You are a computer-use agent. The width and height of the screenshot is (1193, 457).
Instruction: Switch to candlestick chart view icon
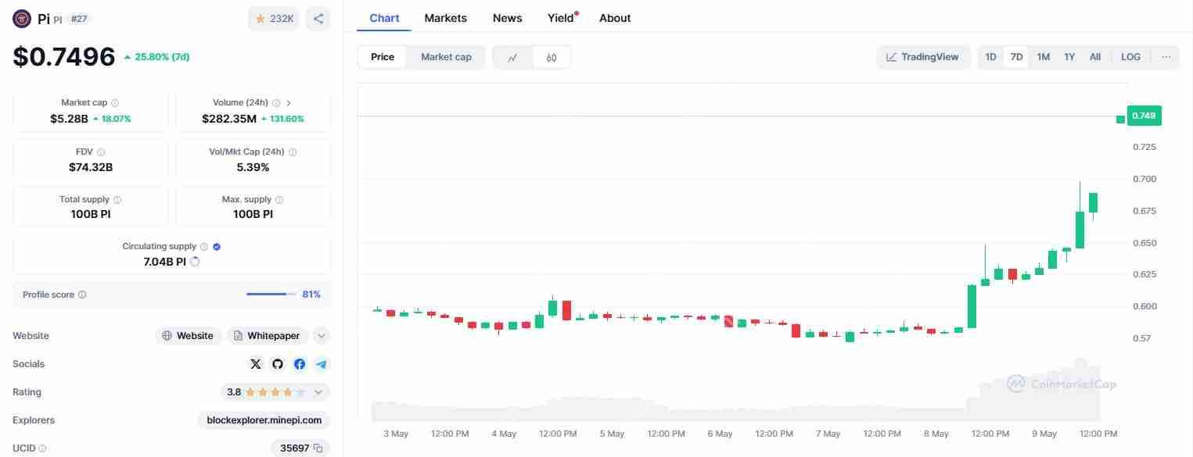(x=552, y=57)
